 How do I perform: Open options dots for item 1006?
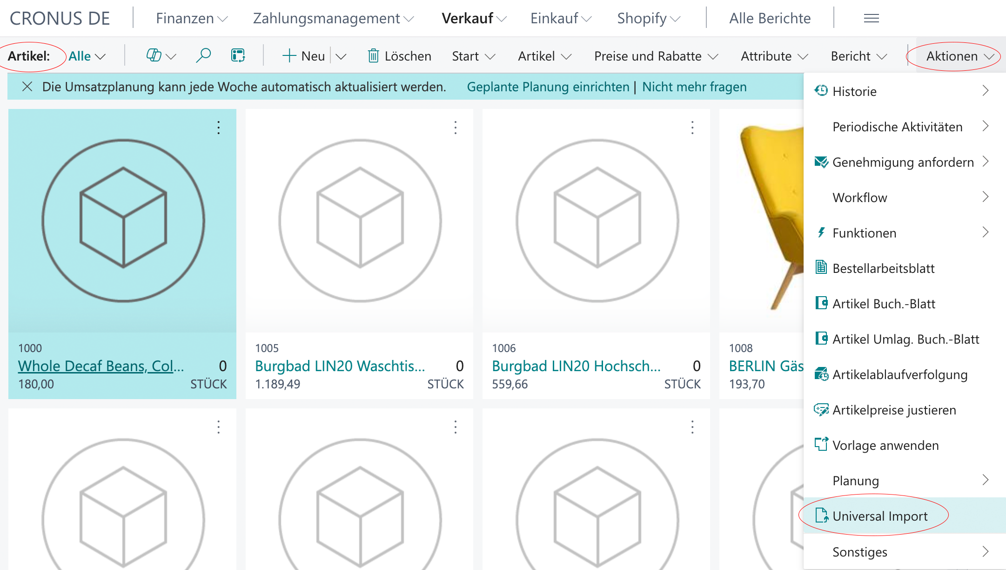coord(692,128)
